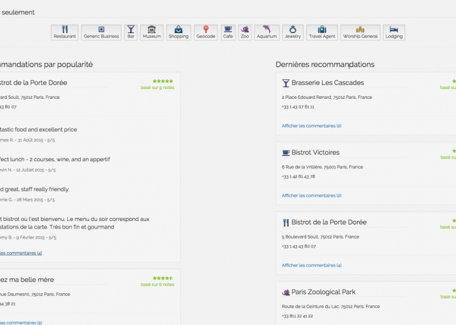
Task: Click phone number +33 811 22 41 22
Action: click(x=297, y=316)
